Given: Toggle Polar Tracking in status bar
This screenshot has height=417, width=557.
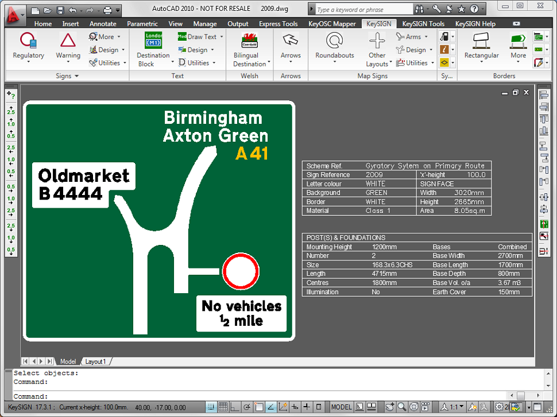Looking at the screenshot, I should point(247,407).
